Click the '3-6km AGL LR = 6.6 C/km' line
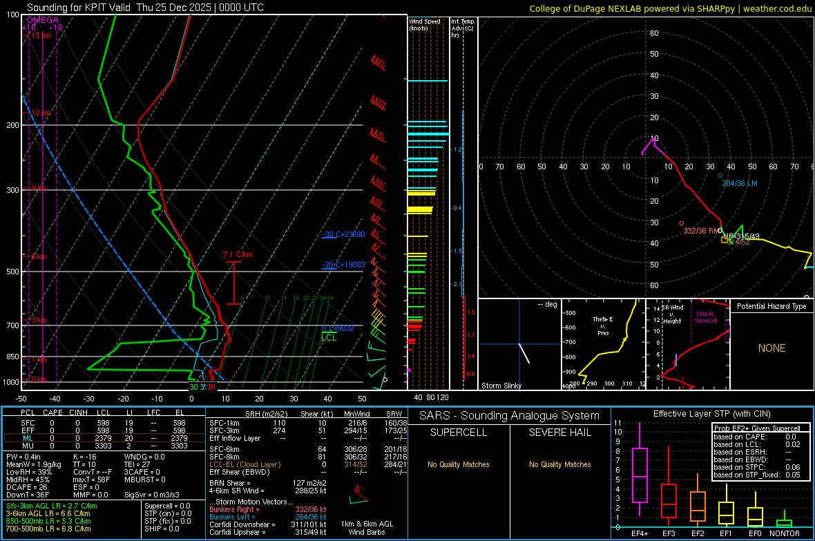This screenshot has height=541, width=815. (x=48, y=513)
